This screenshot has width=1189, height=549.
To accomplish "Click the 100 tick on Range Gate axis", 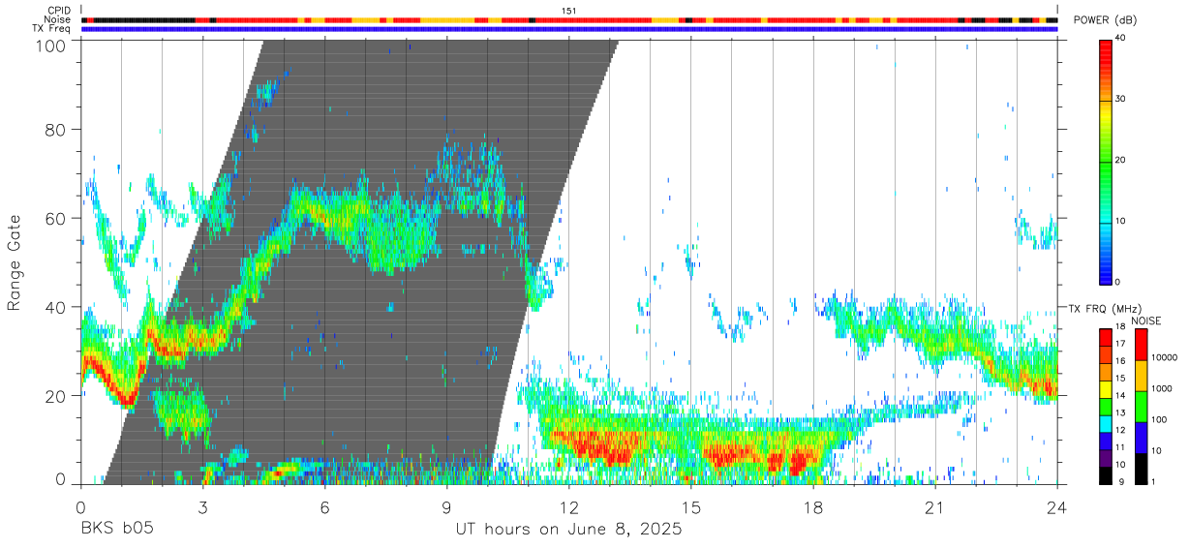I will click(x=51, y=45).
